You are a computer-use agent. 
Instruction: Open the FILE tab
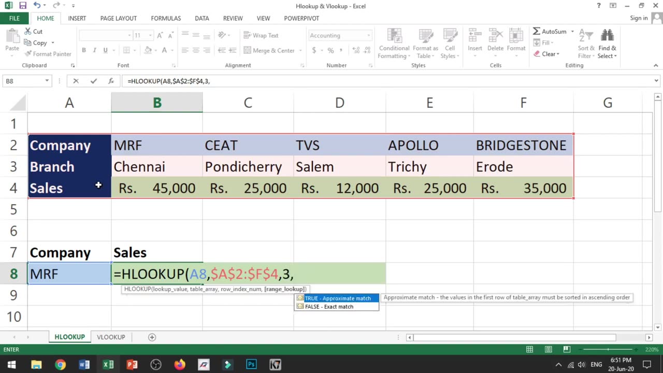point(14,18)
